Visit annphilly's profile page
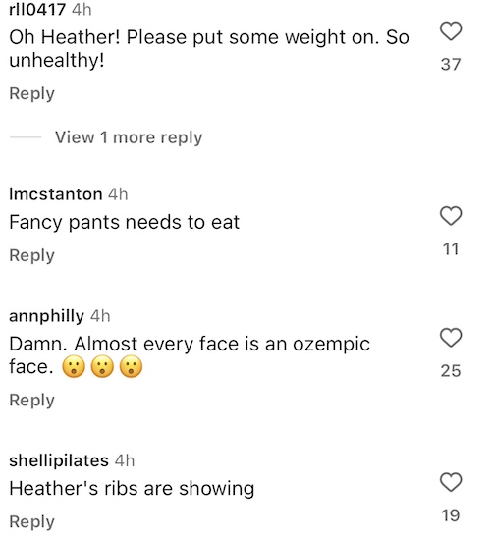The image size is (491, 539). point(46,316)
